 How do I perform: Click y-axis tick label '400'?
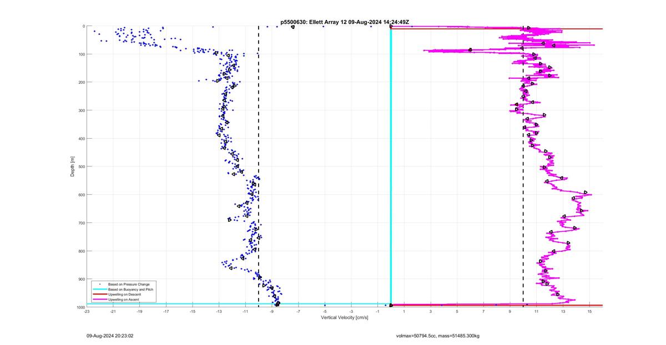click(x=81, y=139)
